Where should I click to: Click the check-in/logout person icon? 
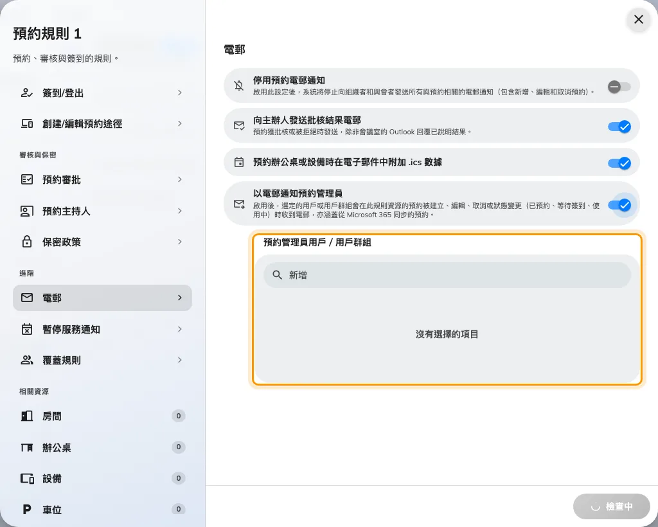(27, 93)
